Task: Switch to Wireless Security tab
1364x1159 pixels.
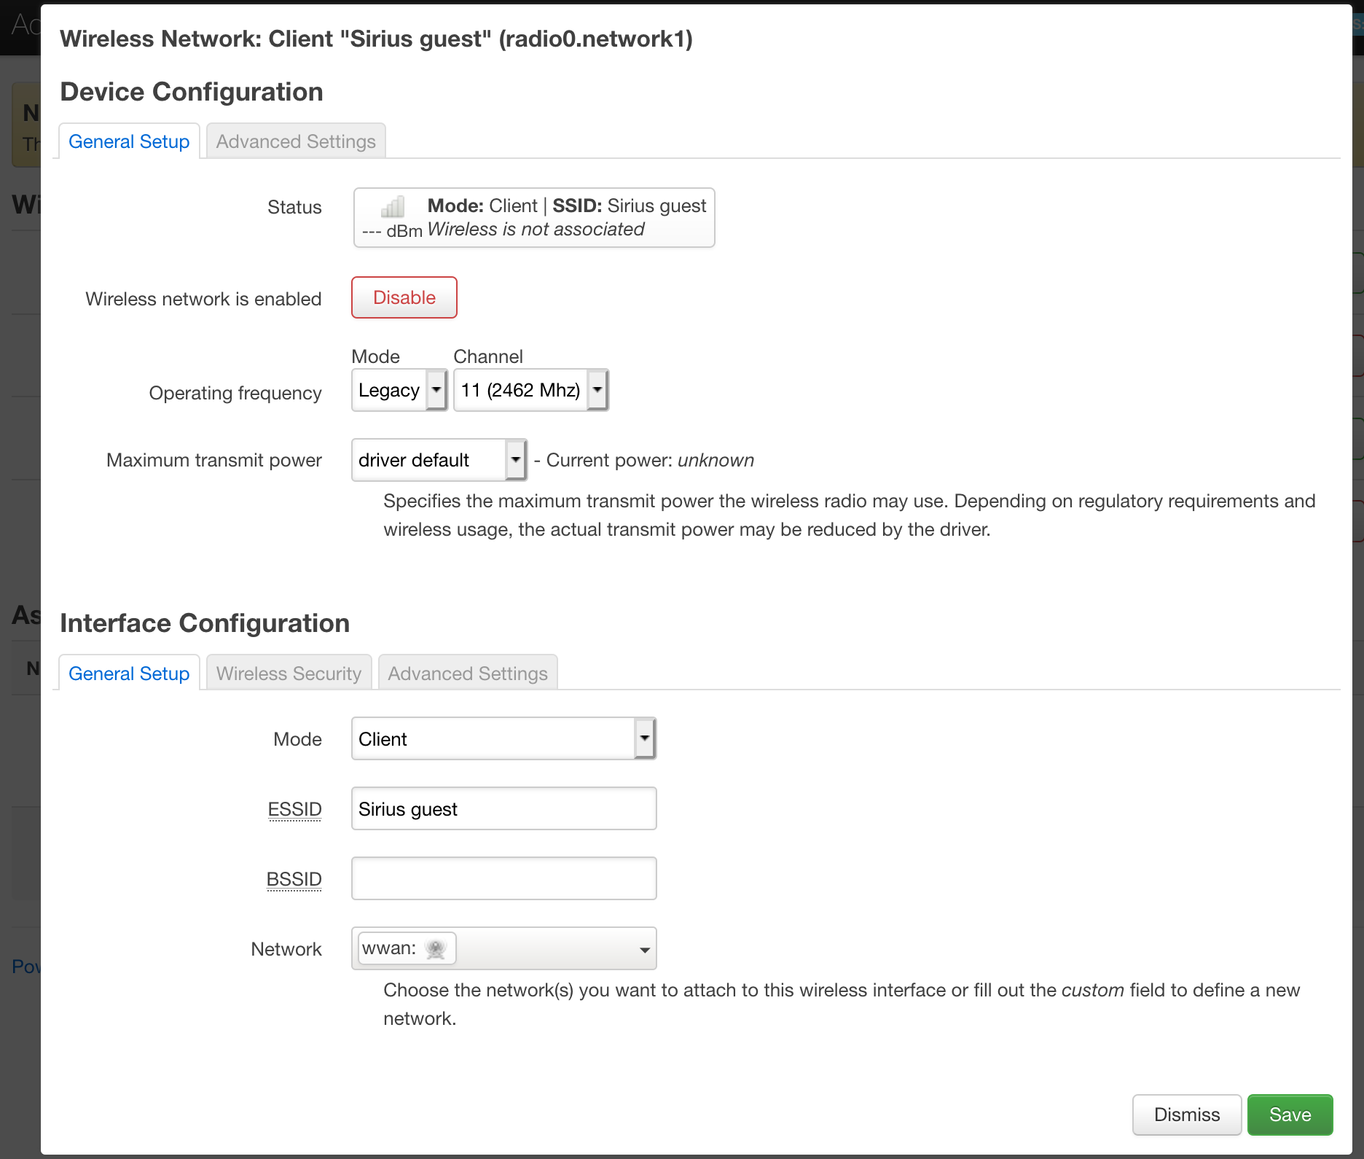Action: click(x=289, y=674)
